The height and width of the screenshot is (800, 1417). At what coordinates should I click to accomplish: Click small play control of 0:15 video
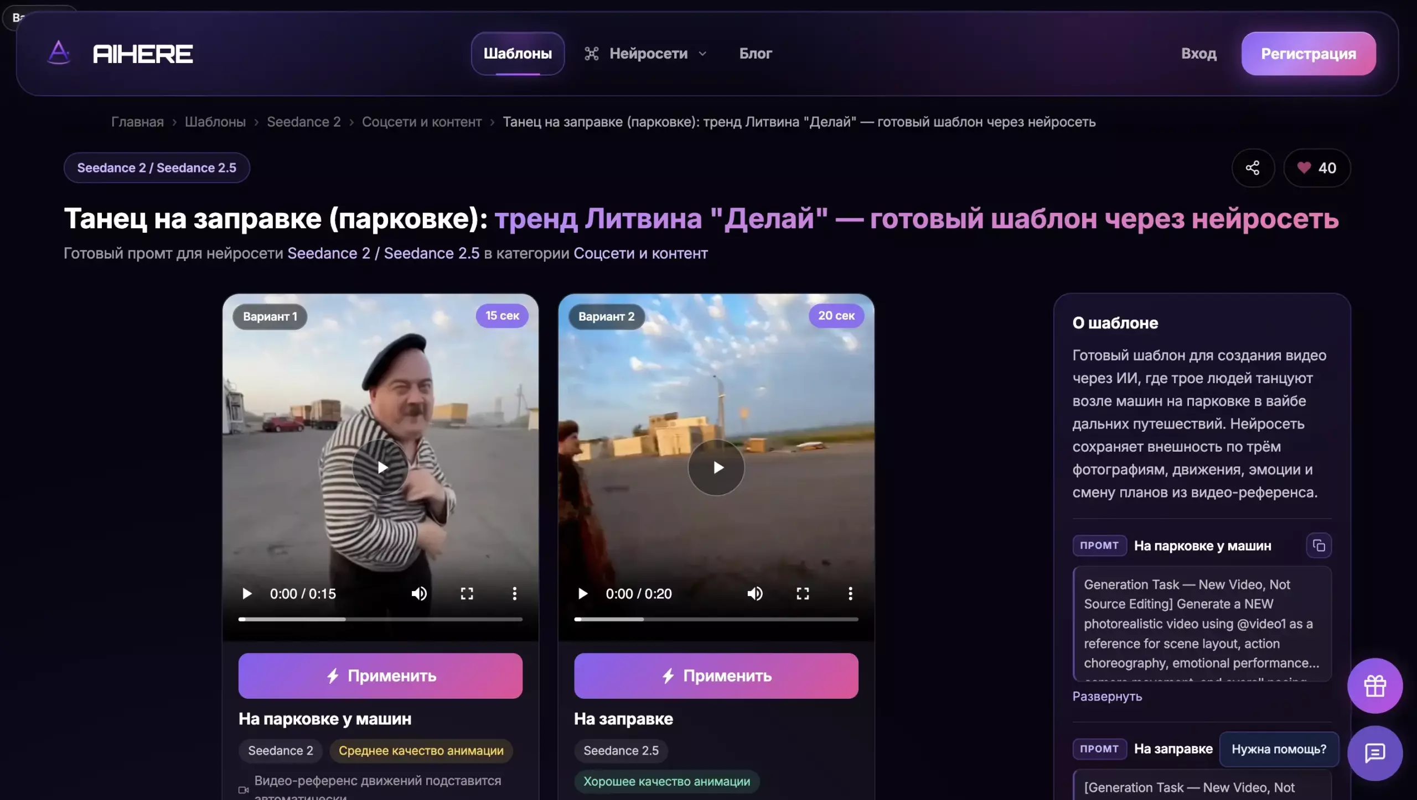[x=247, y=594]
